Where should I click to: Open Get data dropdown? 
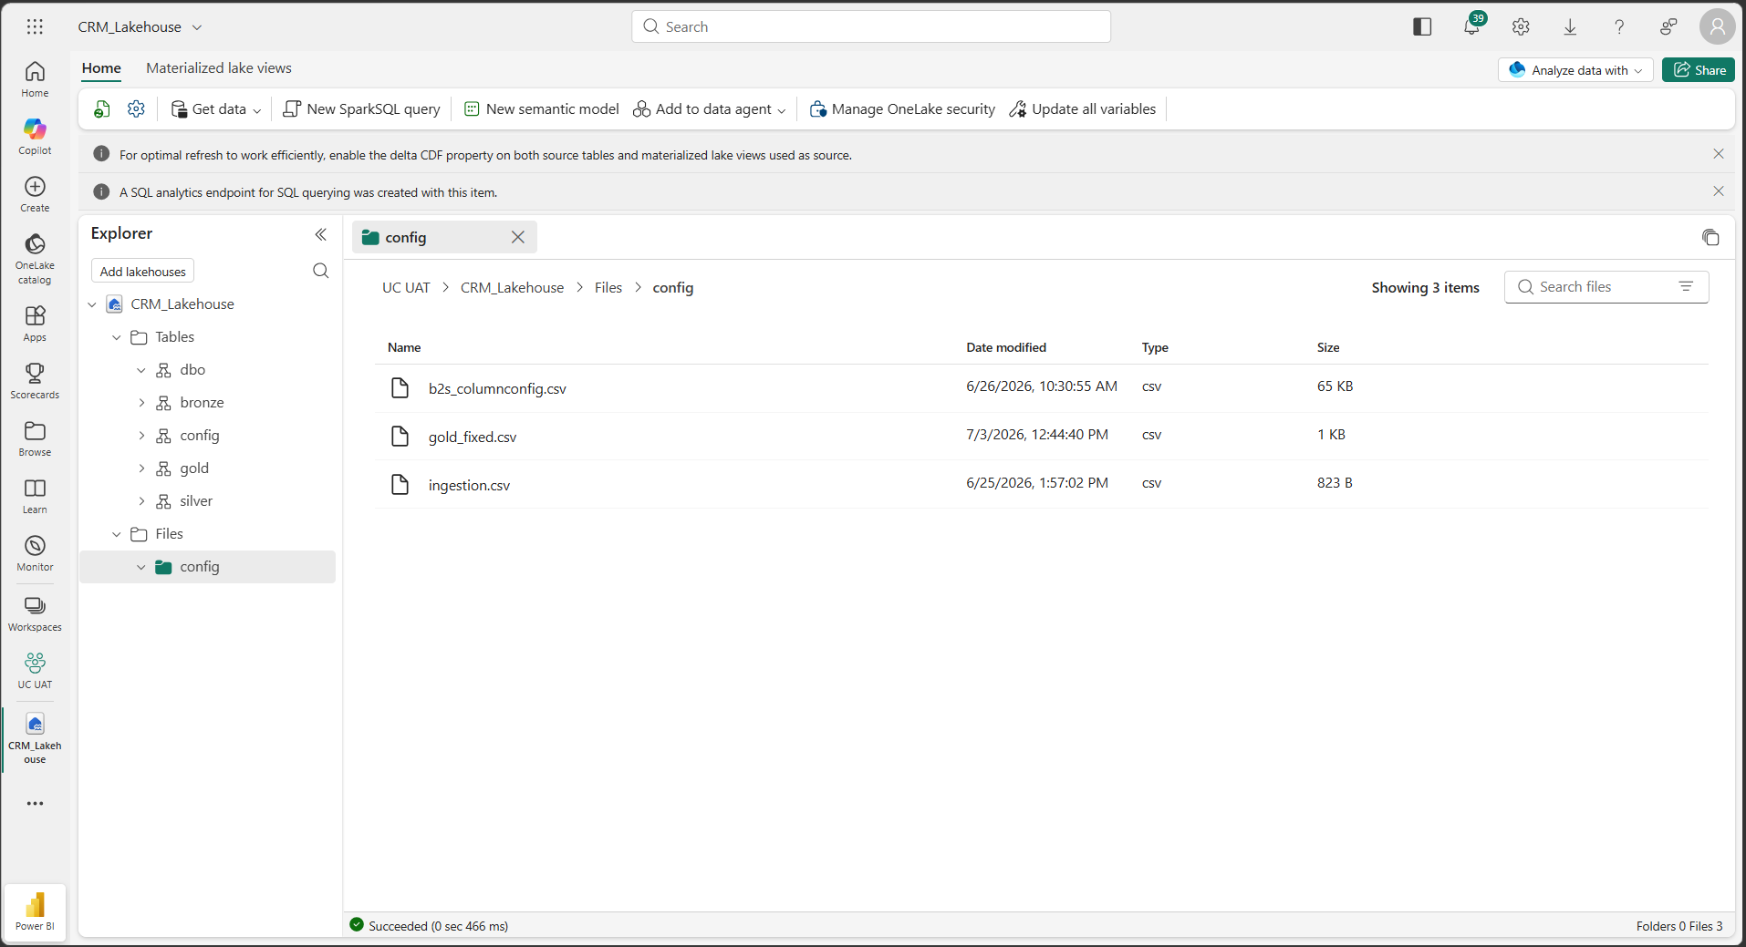pos(216,109)
